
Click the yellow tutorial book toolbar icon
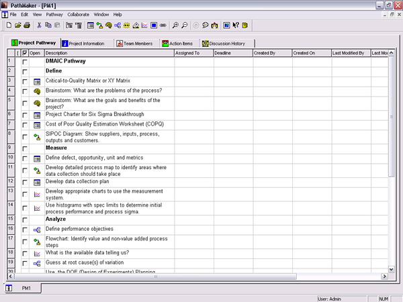pyautogui.click(x=244, y=26)
